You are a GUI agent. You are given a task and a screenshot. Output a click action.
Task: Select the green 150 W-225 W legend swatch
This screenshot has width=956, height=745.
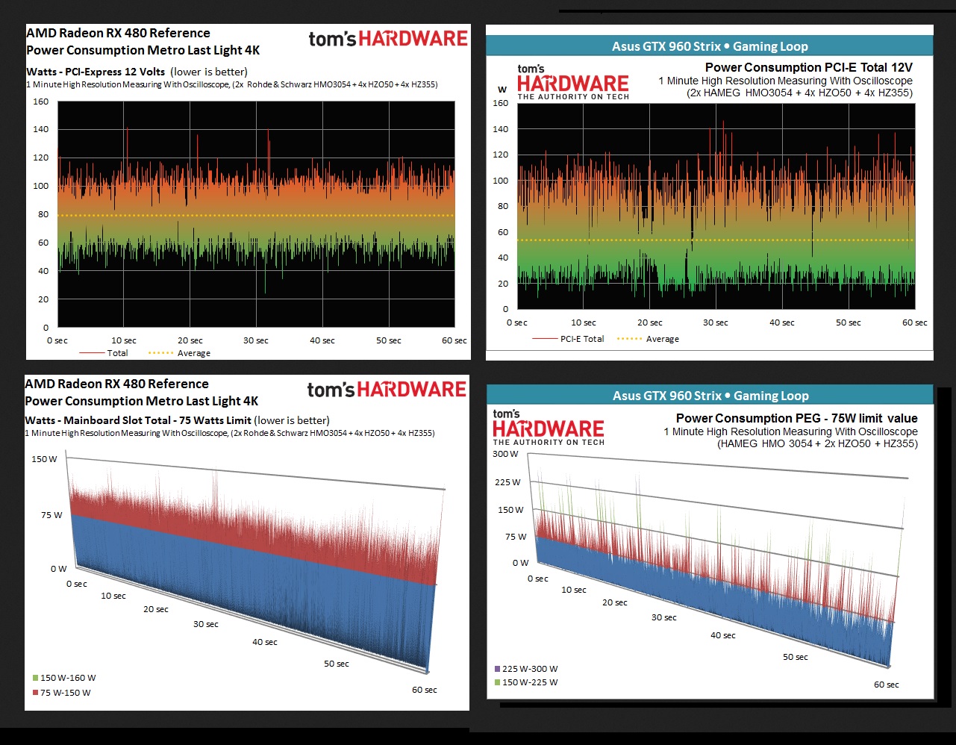[498, 682]
